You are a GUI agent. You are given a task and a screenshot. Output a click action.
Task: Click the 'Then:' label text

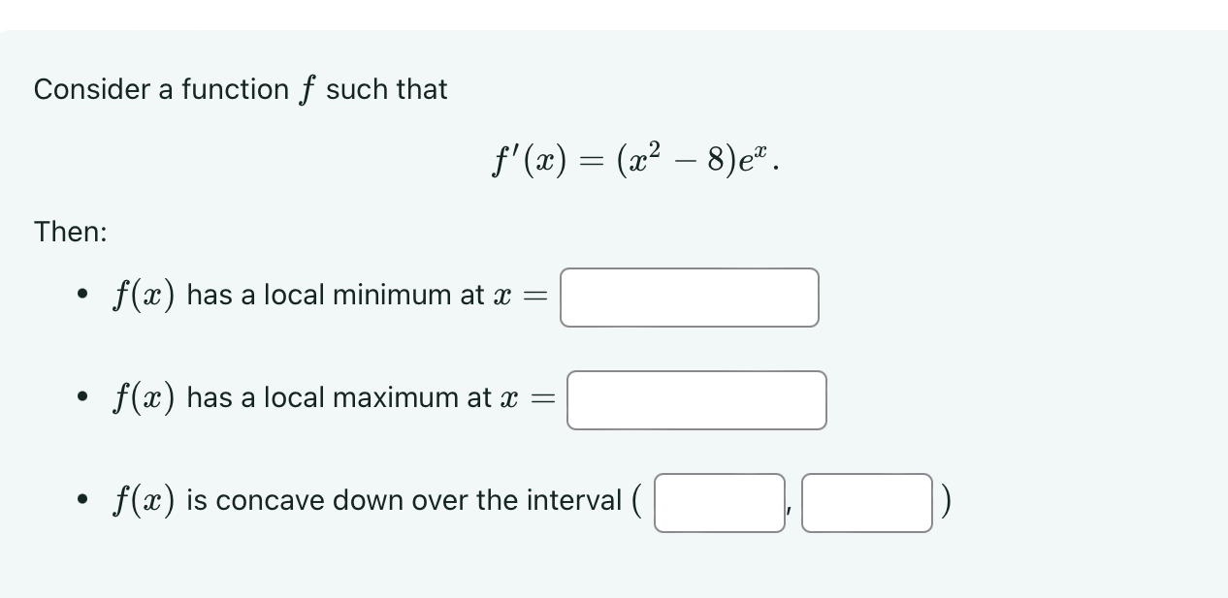click(x=70, y=232)
